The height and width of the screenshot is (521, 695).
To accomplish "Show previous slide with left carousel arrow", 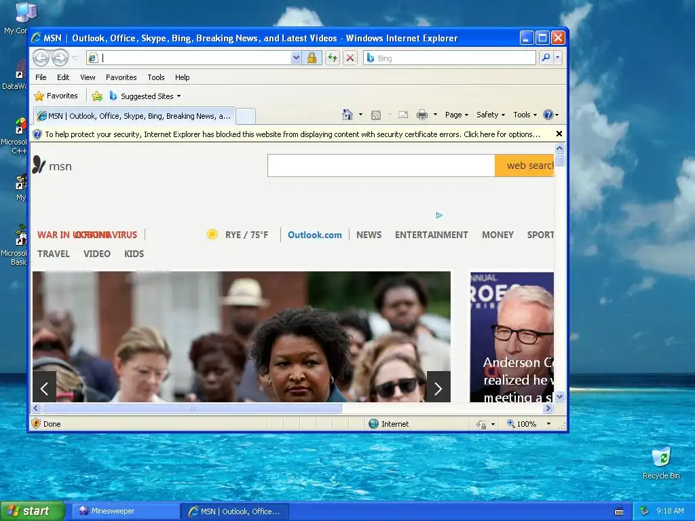I will pyautogui.click(x=44, y=387).
